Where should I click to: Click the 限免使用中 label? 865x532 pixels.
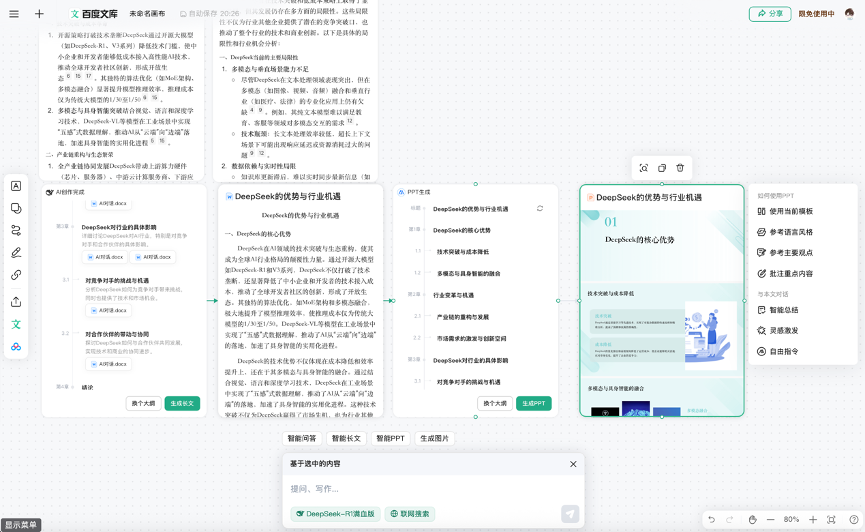[x=817, y=14]
